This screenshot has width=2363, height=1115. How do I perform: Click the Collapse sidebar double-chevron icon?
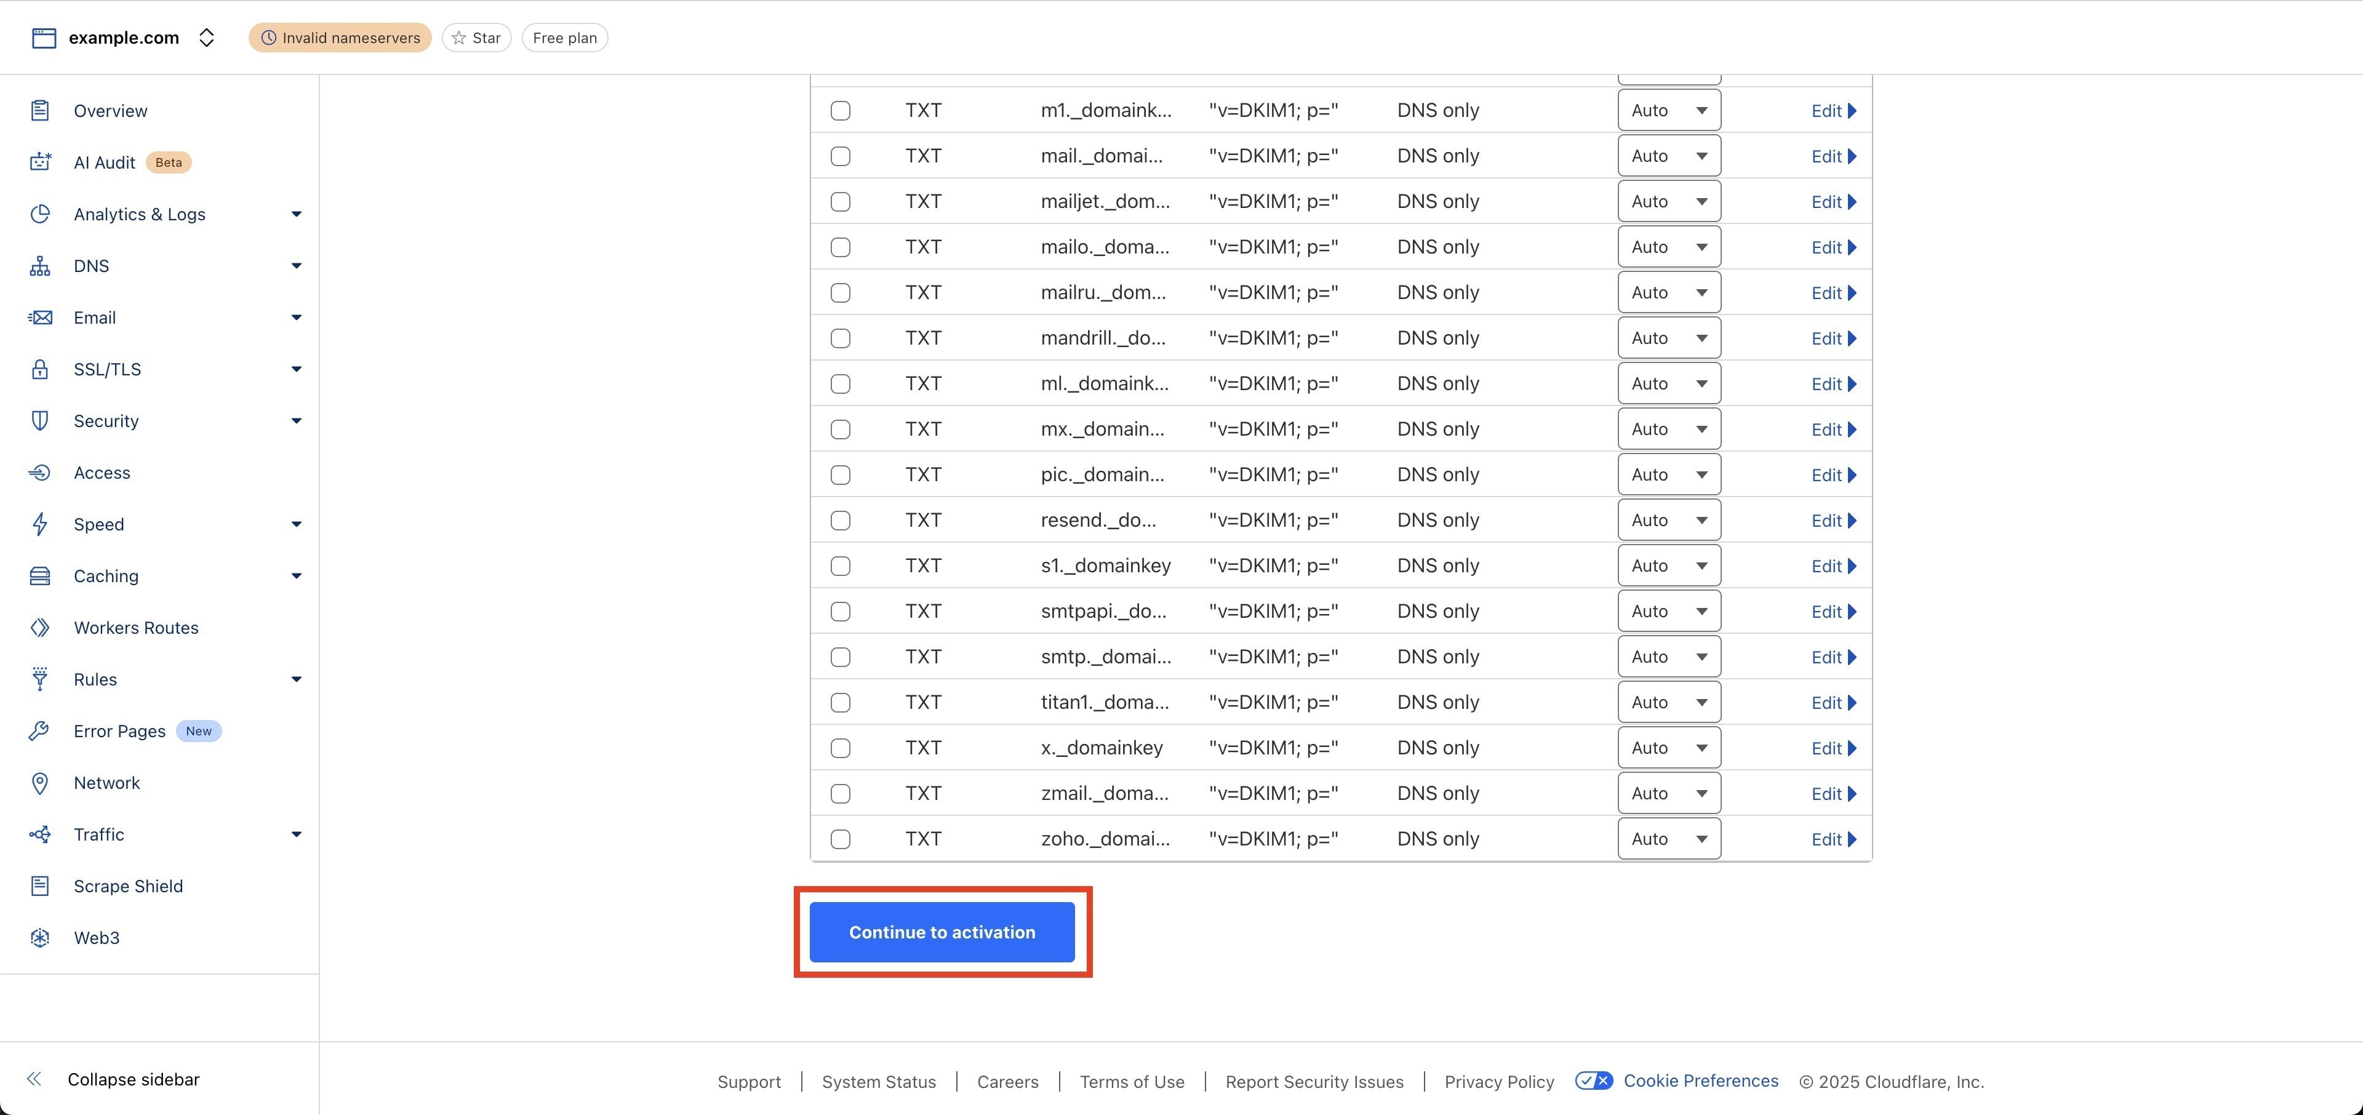tap(34, 1079)
